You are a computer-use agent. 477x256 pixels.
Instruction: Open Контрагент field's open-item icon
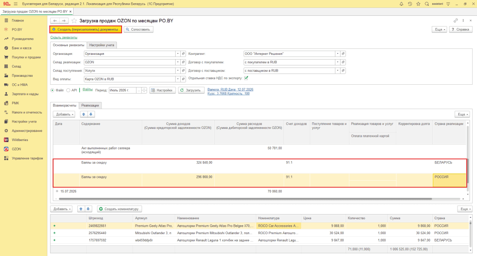(343, 54)
